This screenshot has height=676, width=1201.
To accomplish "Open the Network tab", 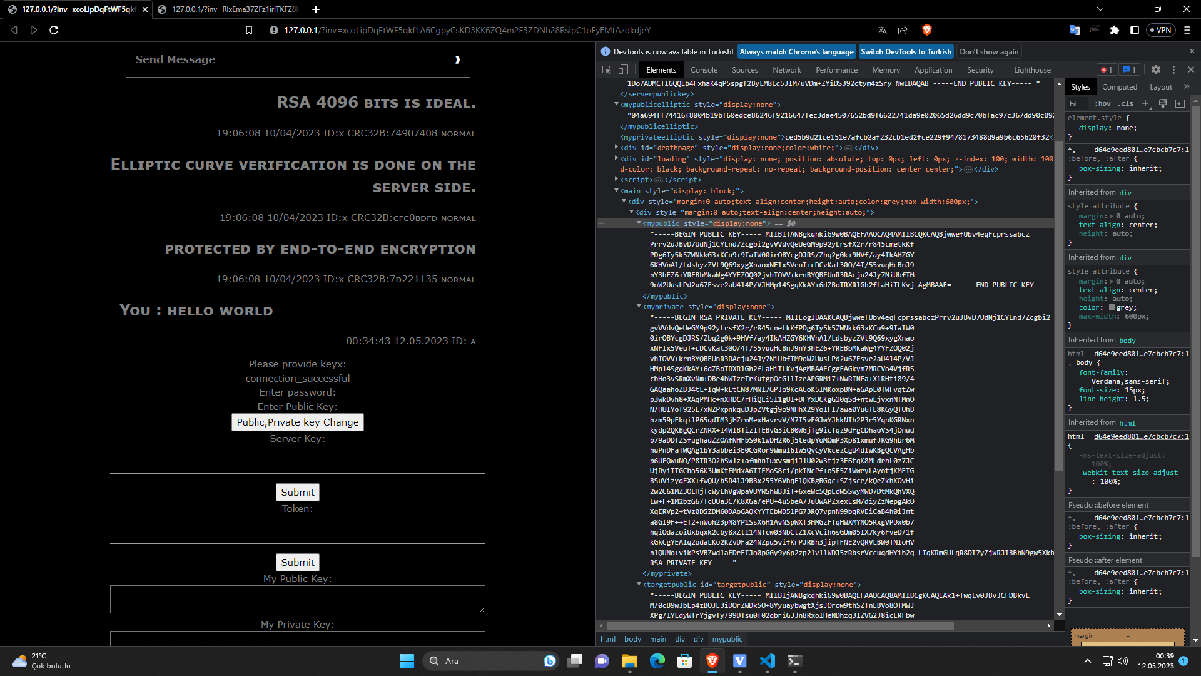I will [x=786, y=70].
